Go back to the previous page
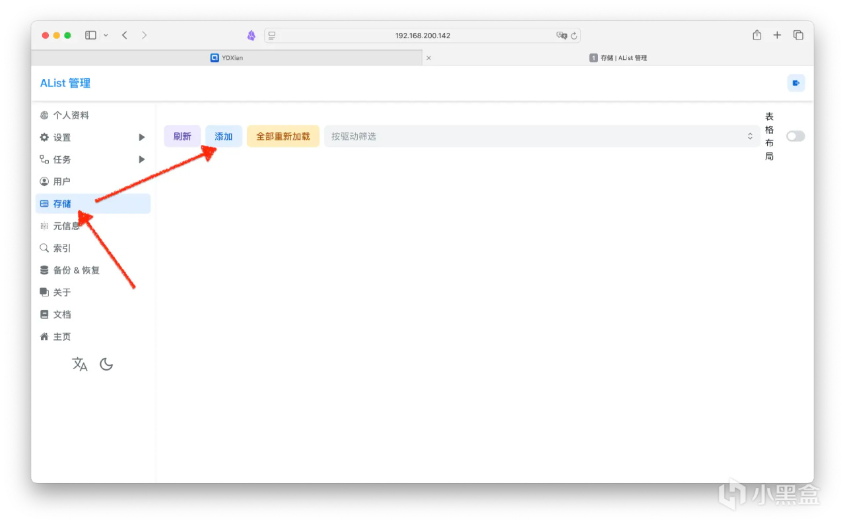Viewport: 845px width, 524px height. click(x=124, y=35)
